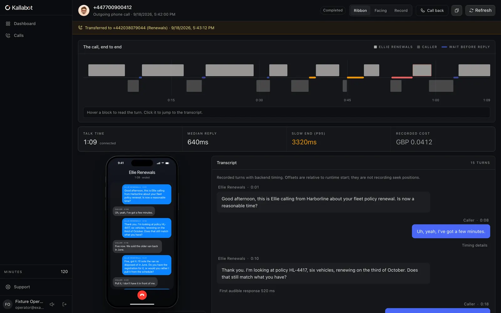This screenshot has width=501, height=313.
Task: Click the FO user avatar
Action: tap(8, 304)
